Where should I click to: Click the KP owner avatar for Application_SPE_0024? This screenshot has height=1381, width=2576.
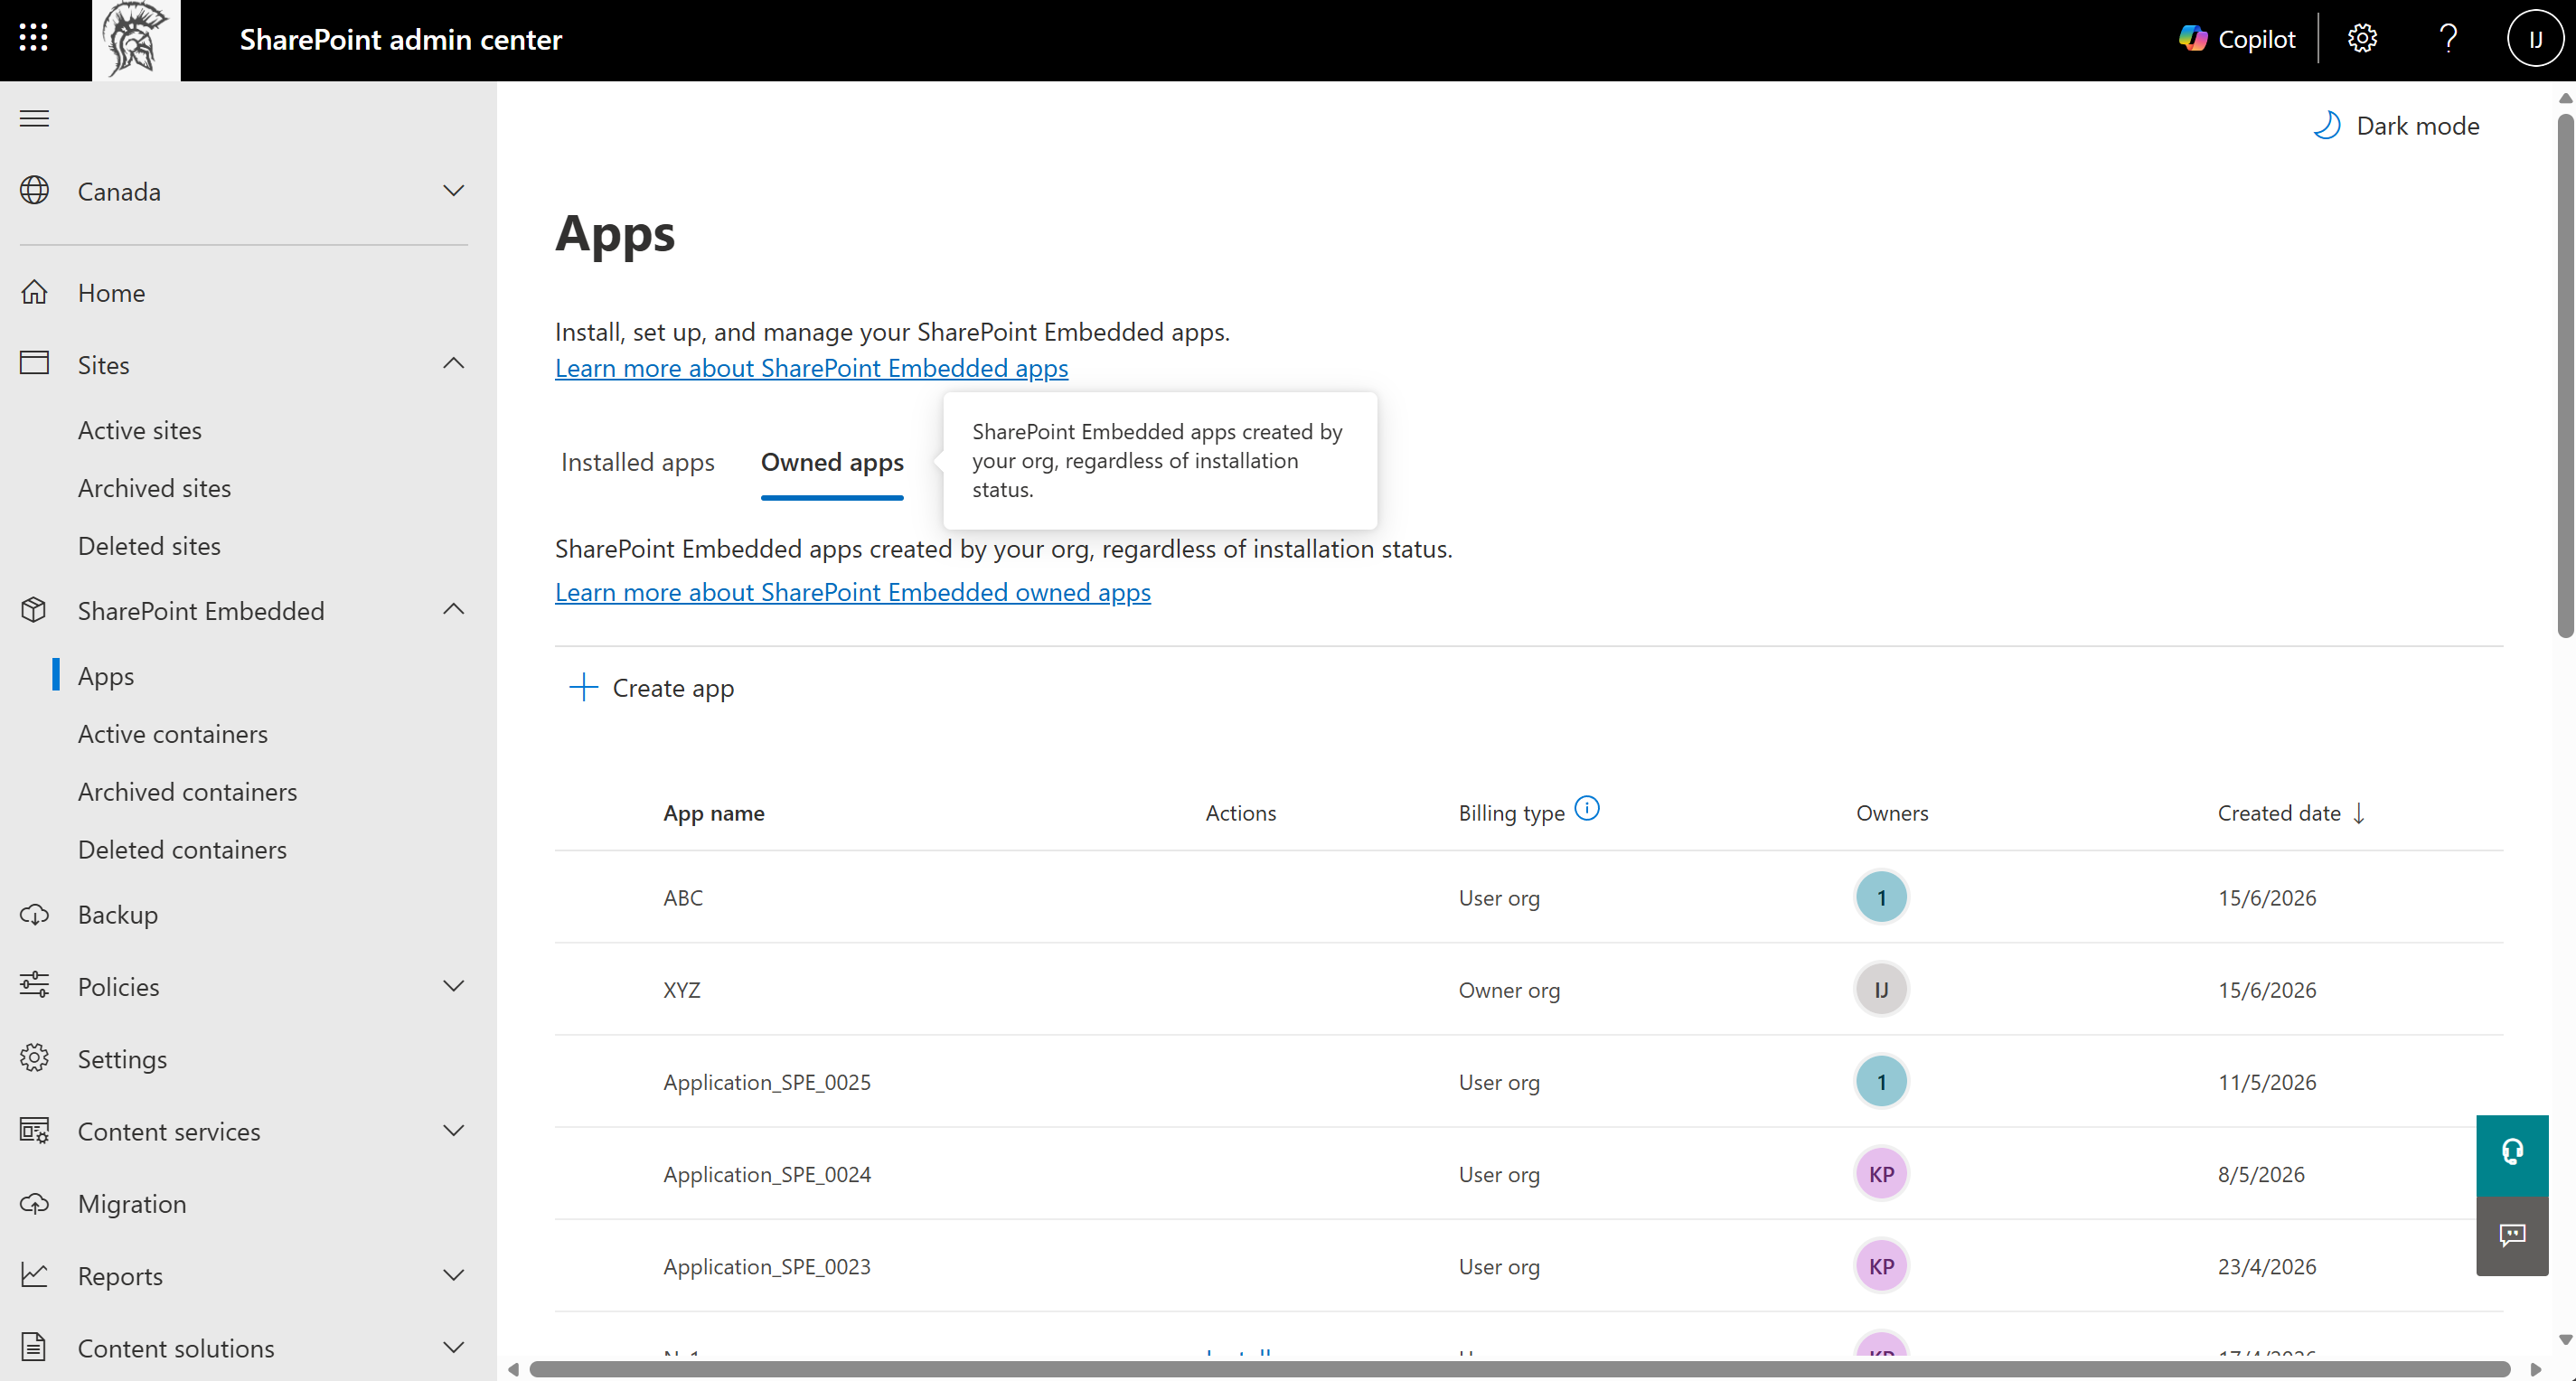(1881, 1174)
